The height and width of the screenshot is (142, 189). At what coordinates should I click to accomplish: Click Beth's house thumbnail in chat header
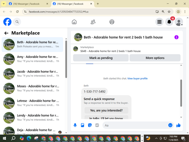[x=78, y=37]
